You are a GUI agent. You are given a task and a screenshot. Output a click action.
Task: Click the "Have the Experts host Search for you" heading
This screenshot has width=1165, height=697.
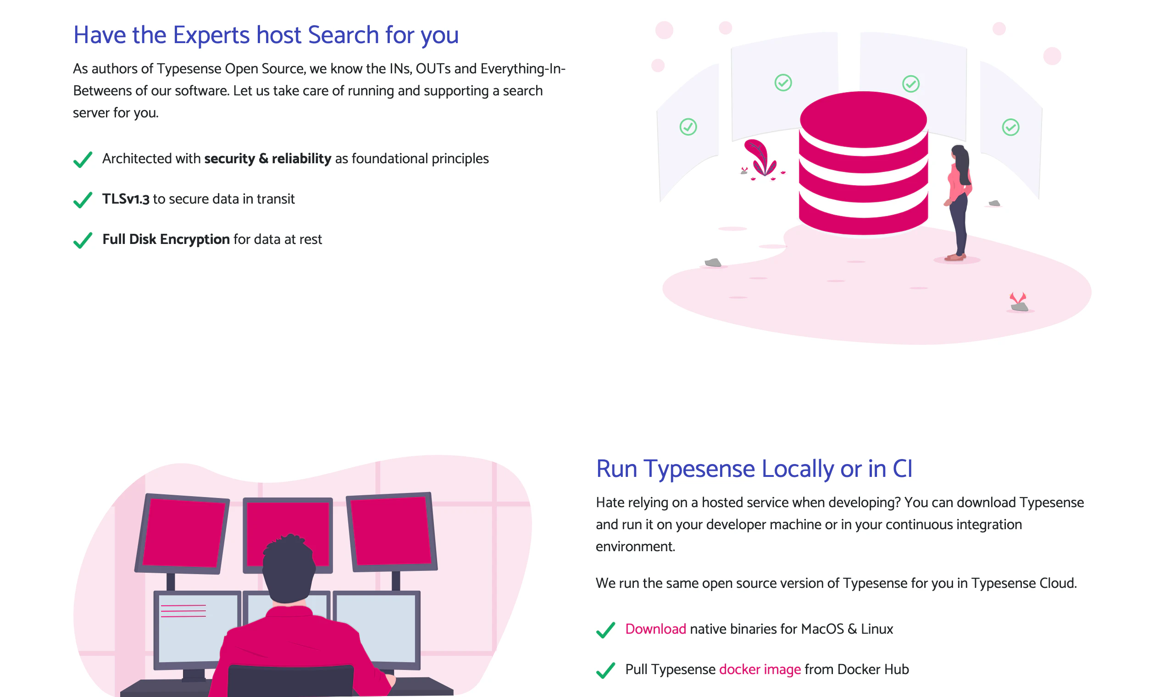(x=266, y=34)
